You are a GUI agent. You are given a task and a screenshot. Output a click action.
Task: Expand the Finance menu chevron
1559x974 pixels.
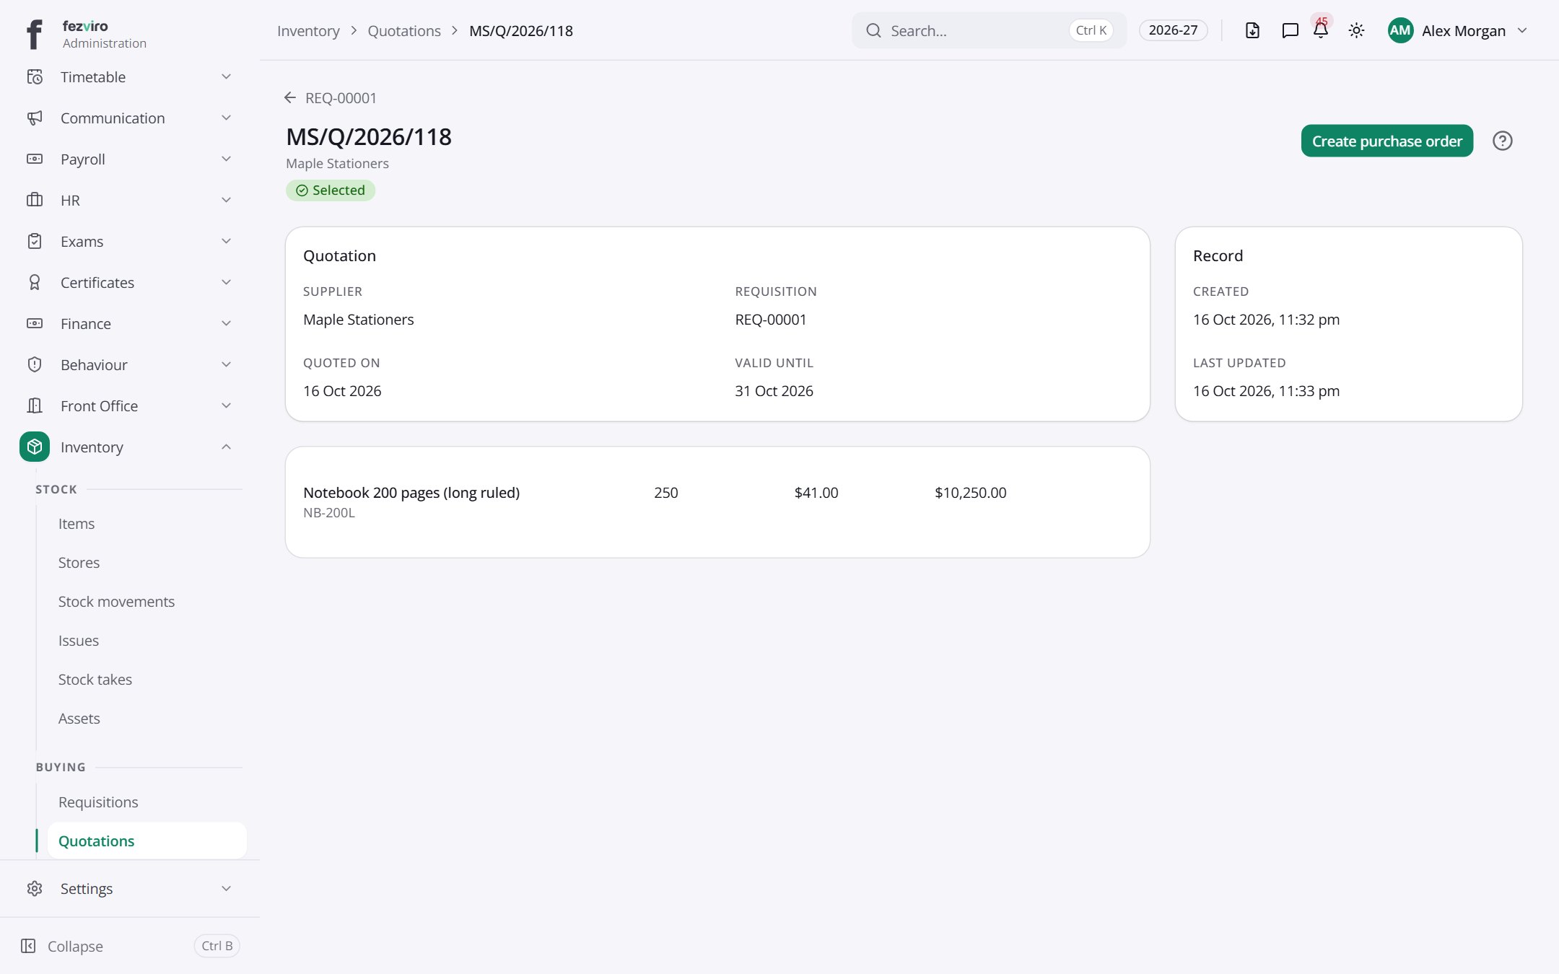[226, 323]
